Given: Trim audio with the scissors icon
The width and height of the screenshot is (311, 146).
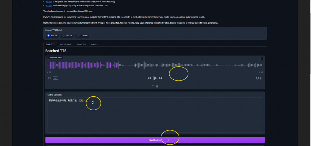Looking at the screenshot, I should pyautogui.click(x=261, y=78).
